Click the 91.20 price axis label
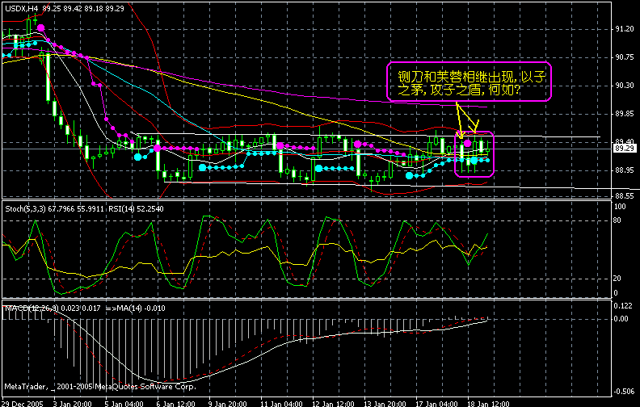This screenshot has height=407, width=640. (625, 29)
